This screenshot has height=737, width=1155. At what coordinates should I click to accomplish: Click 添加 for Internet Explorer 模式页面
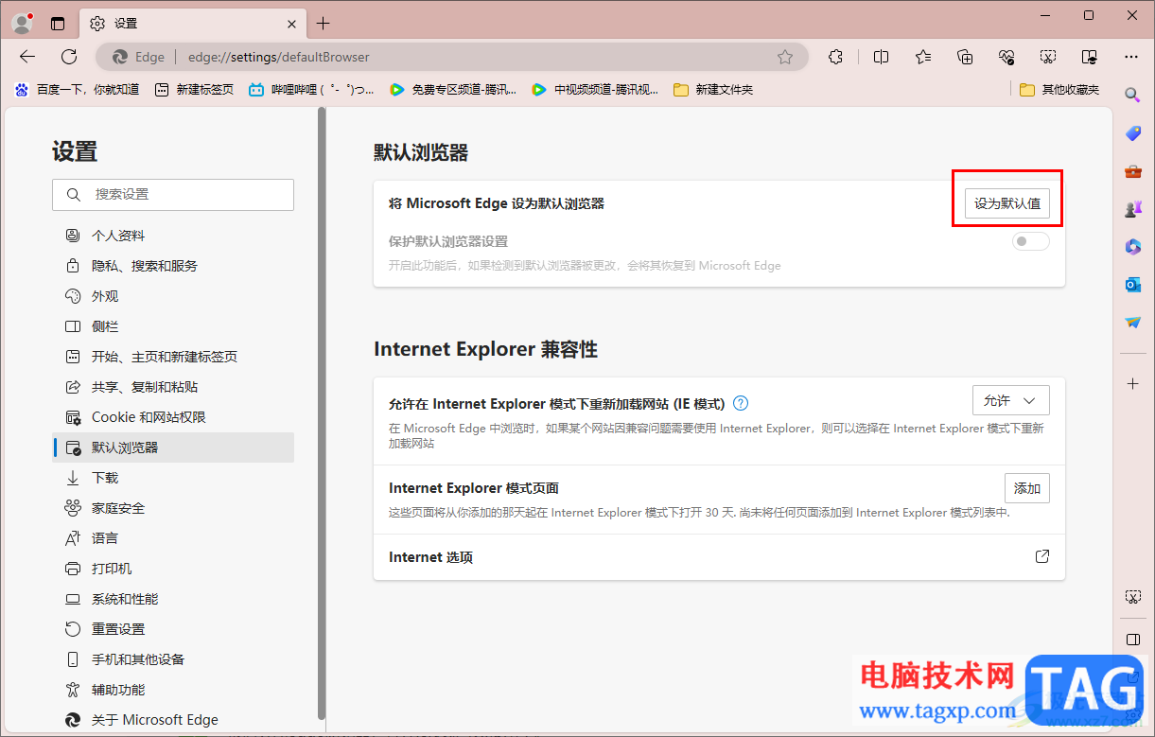pyautogui.click(x=1027, y=488)
